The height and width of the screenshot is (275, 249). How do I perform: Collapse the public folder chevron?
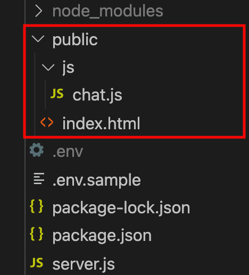coord(38,39)
